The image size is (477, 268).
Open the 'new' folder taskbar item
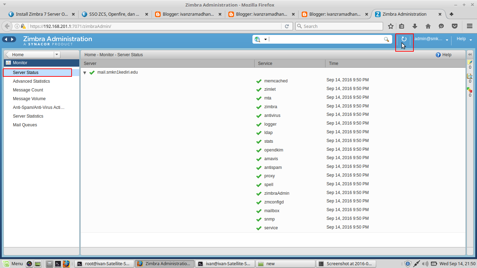(285, 264)
